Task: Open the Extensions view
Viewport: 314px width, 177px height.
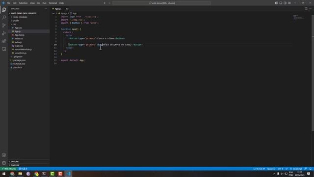Action: click(x=4, y=41)
